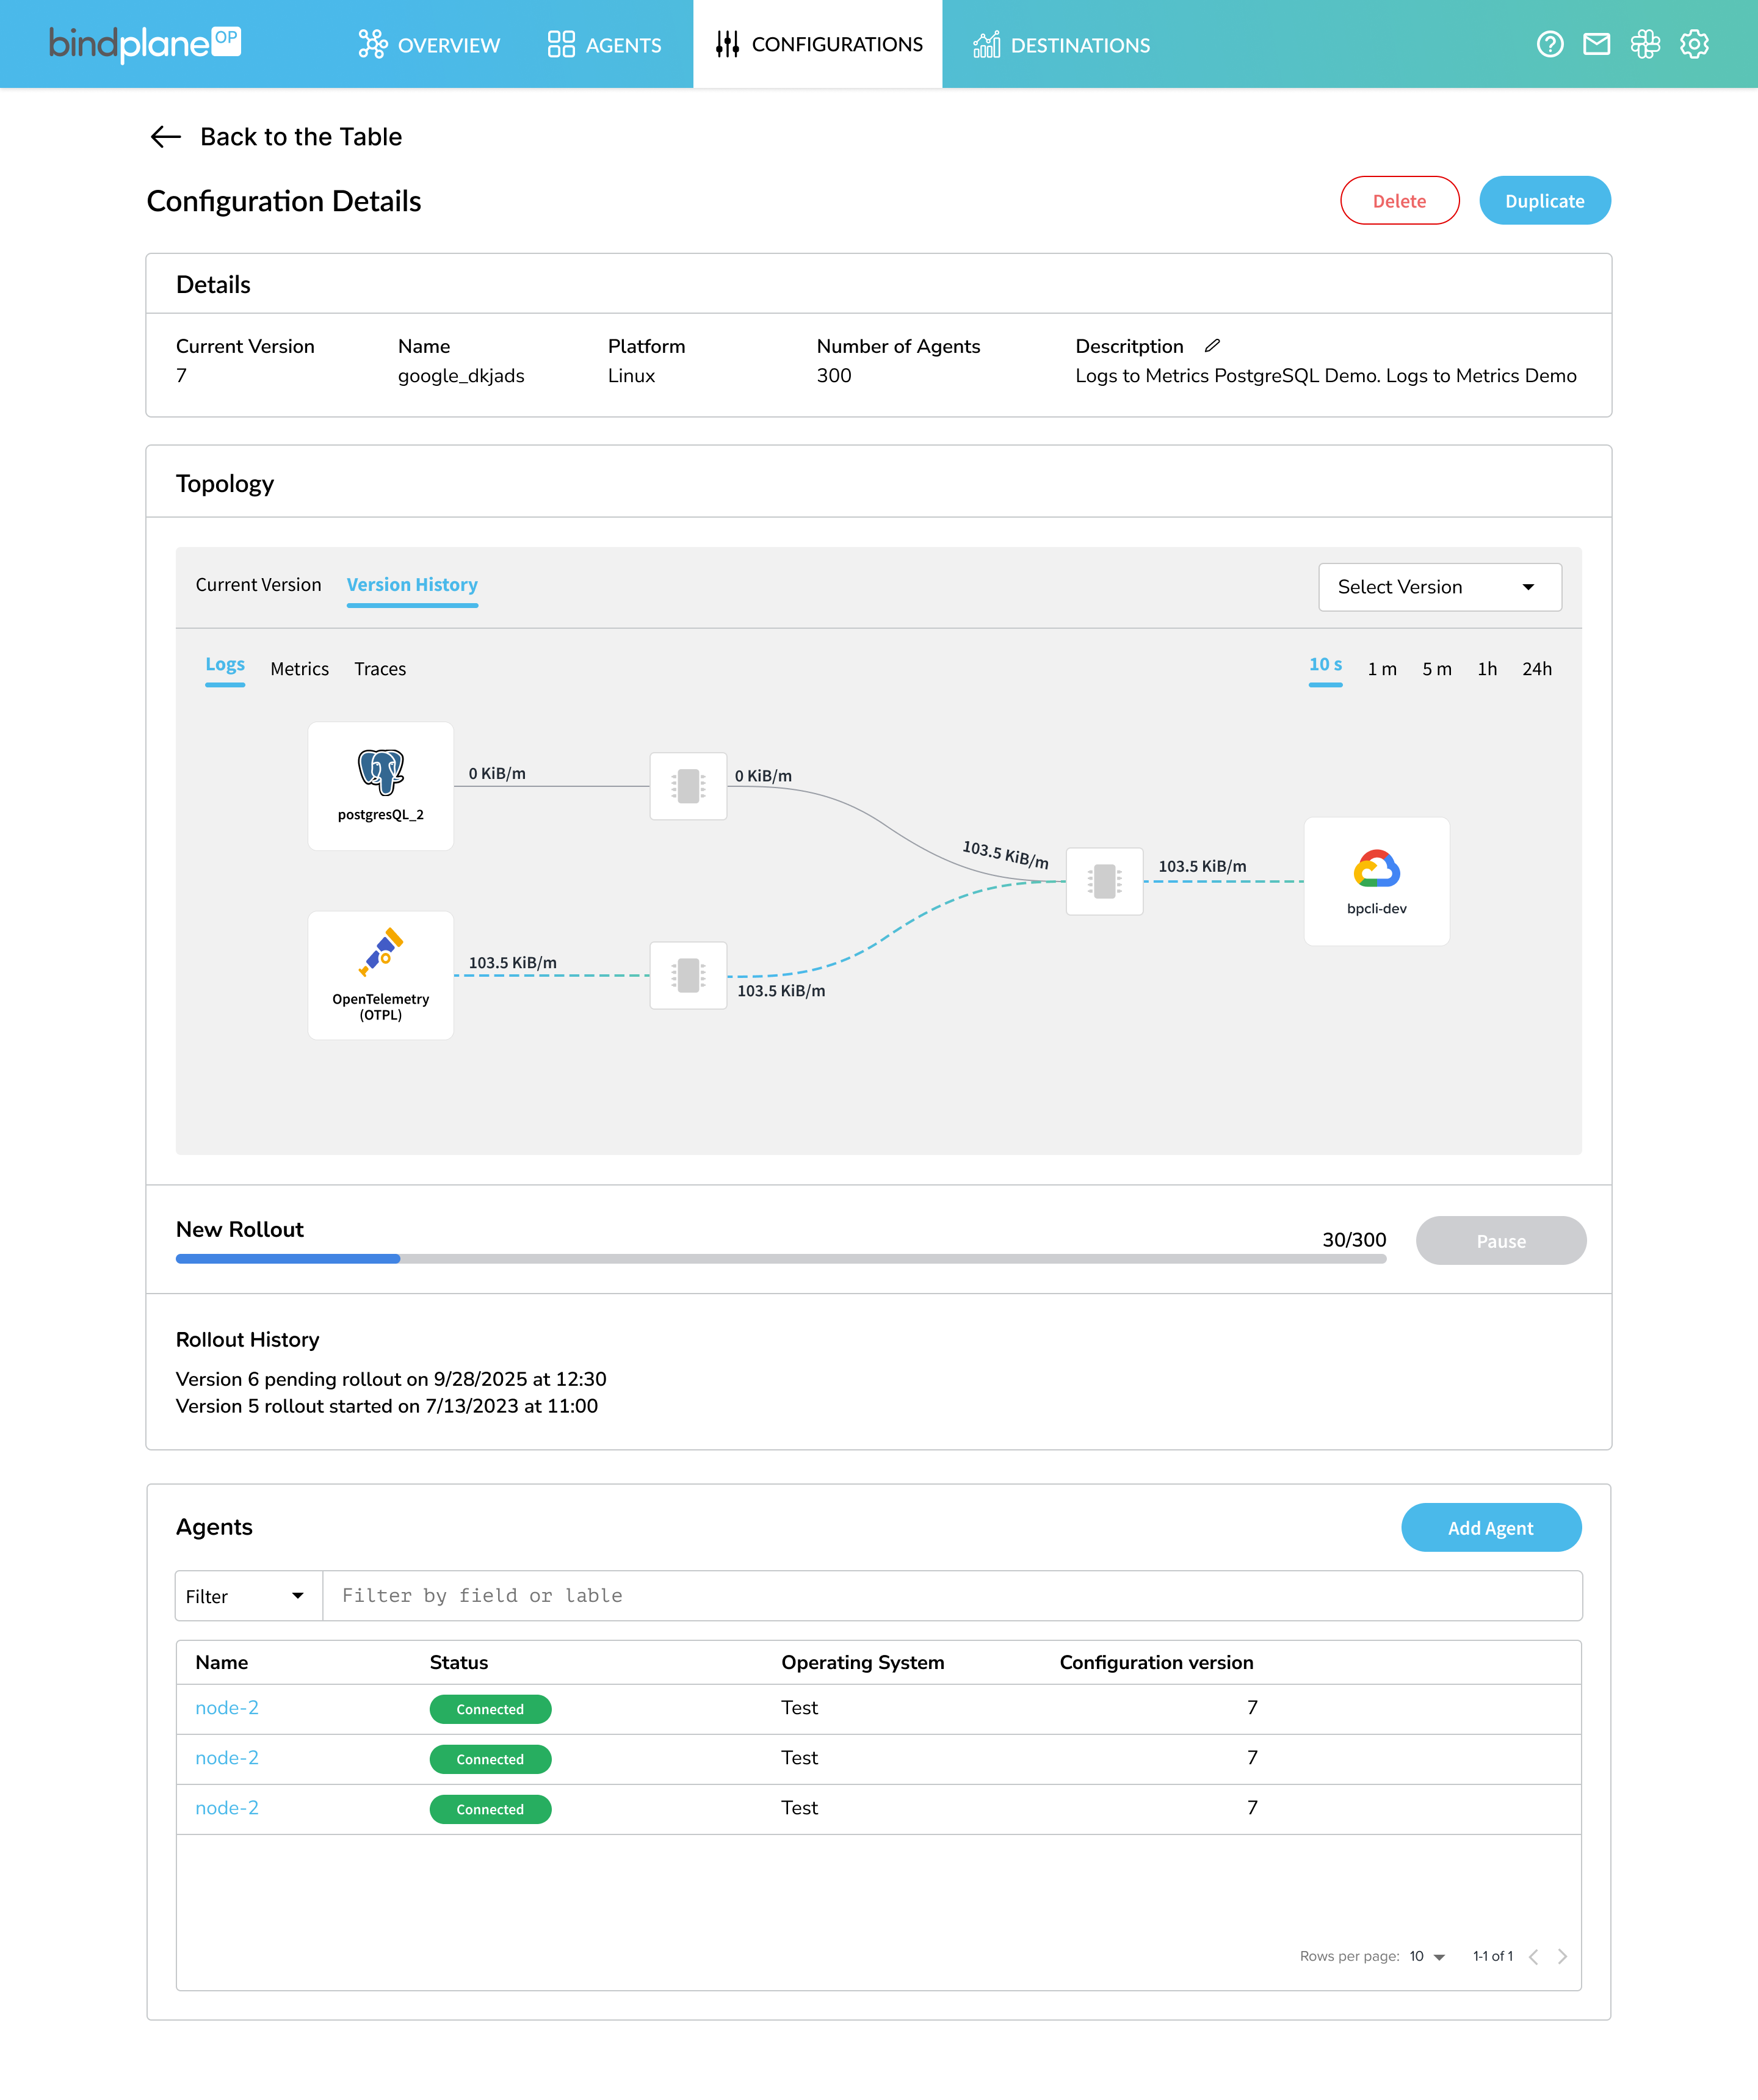The image size is (1758, 2100).
Task: Click the pencil icon to edit description
Action: click(x=1212, y=346)
